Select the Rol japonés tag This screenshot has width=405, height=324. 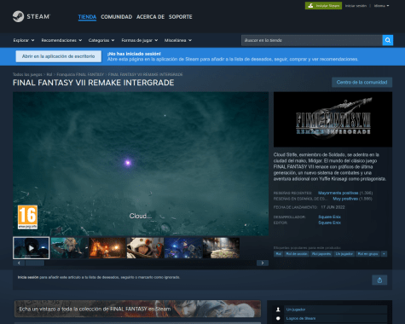pyautogui.click(x=321, y=254)
